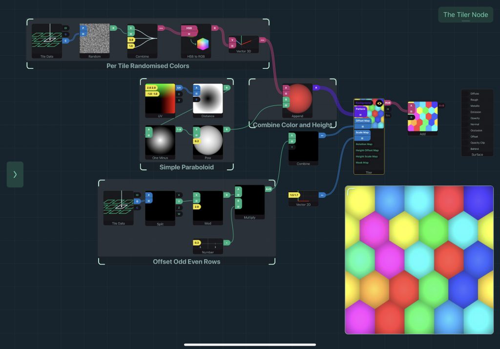This screenshot has height=349, width=500.
Task: Select the Offset Odd Even Rows group label
Action: tap(187, 262)
